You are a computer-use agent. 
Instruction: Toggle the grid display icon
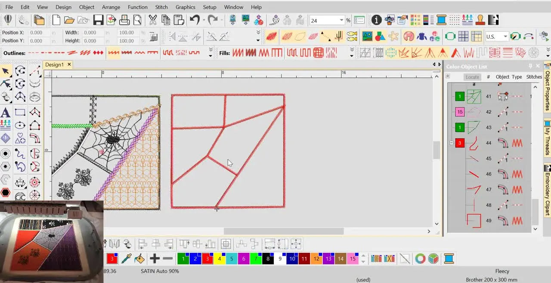(463, 37)
